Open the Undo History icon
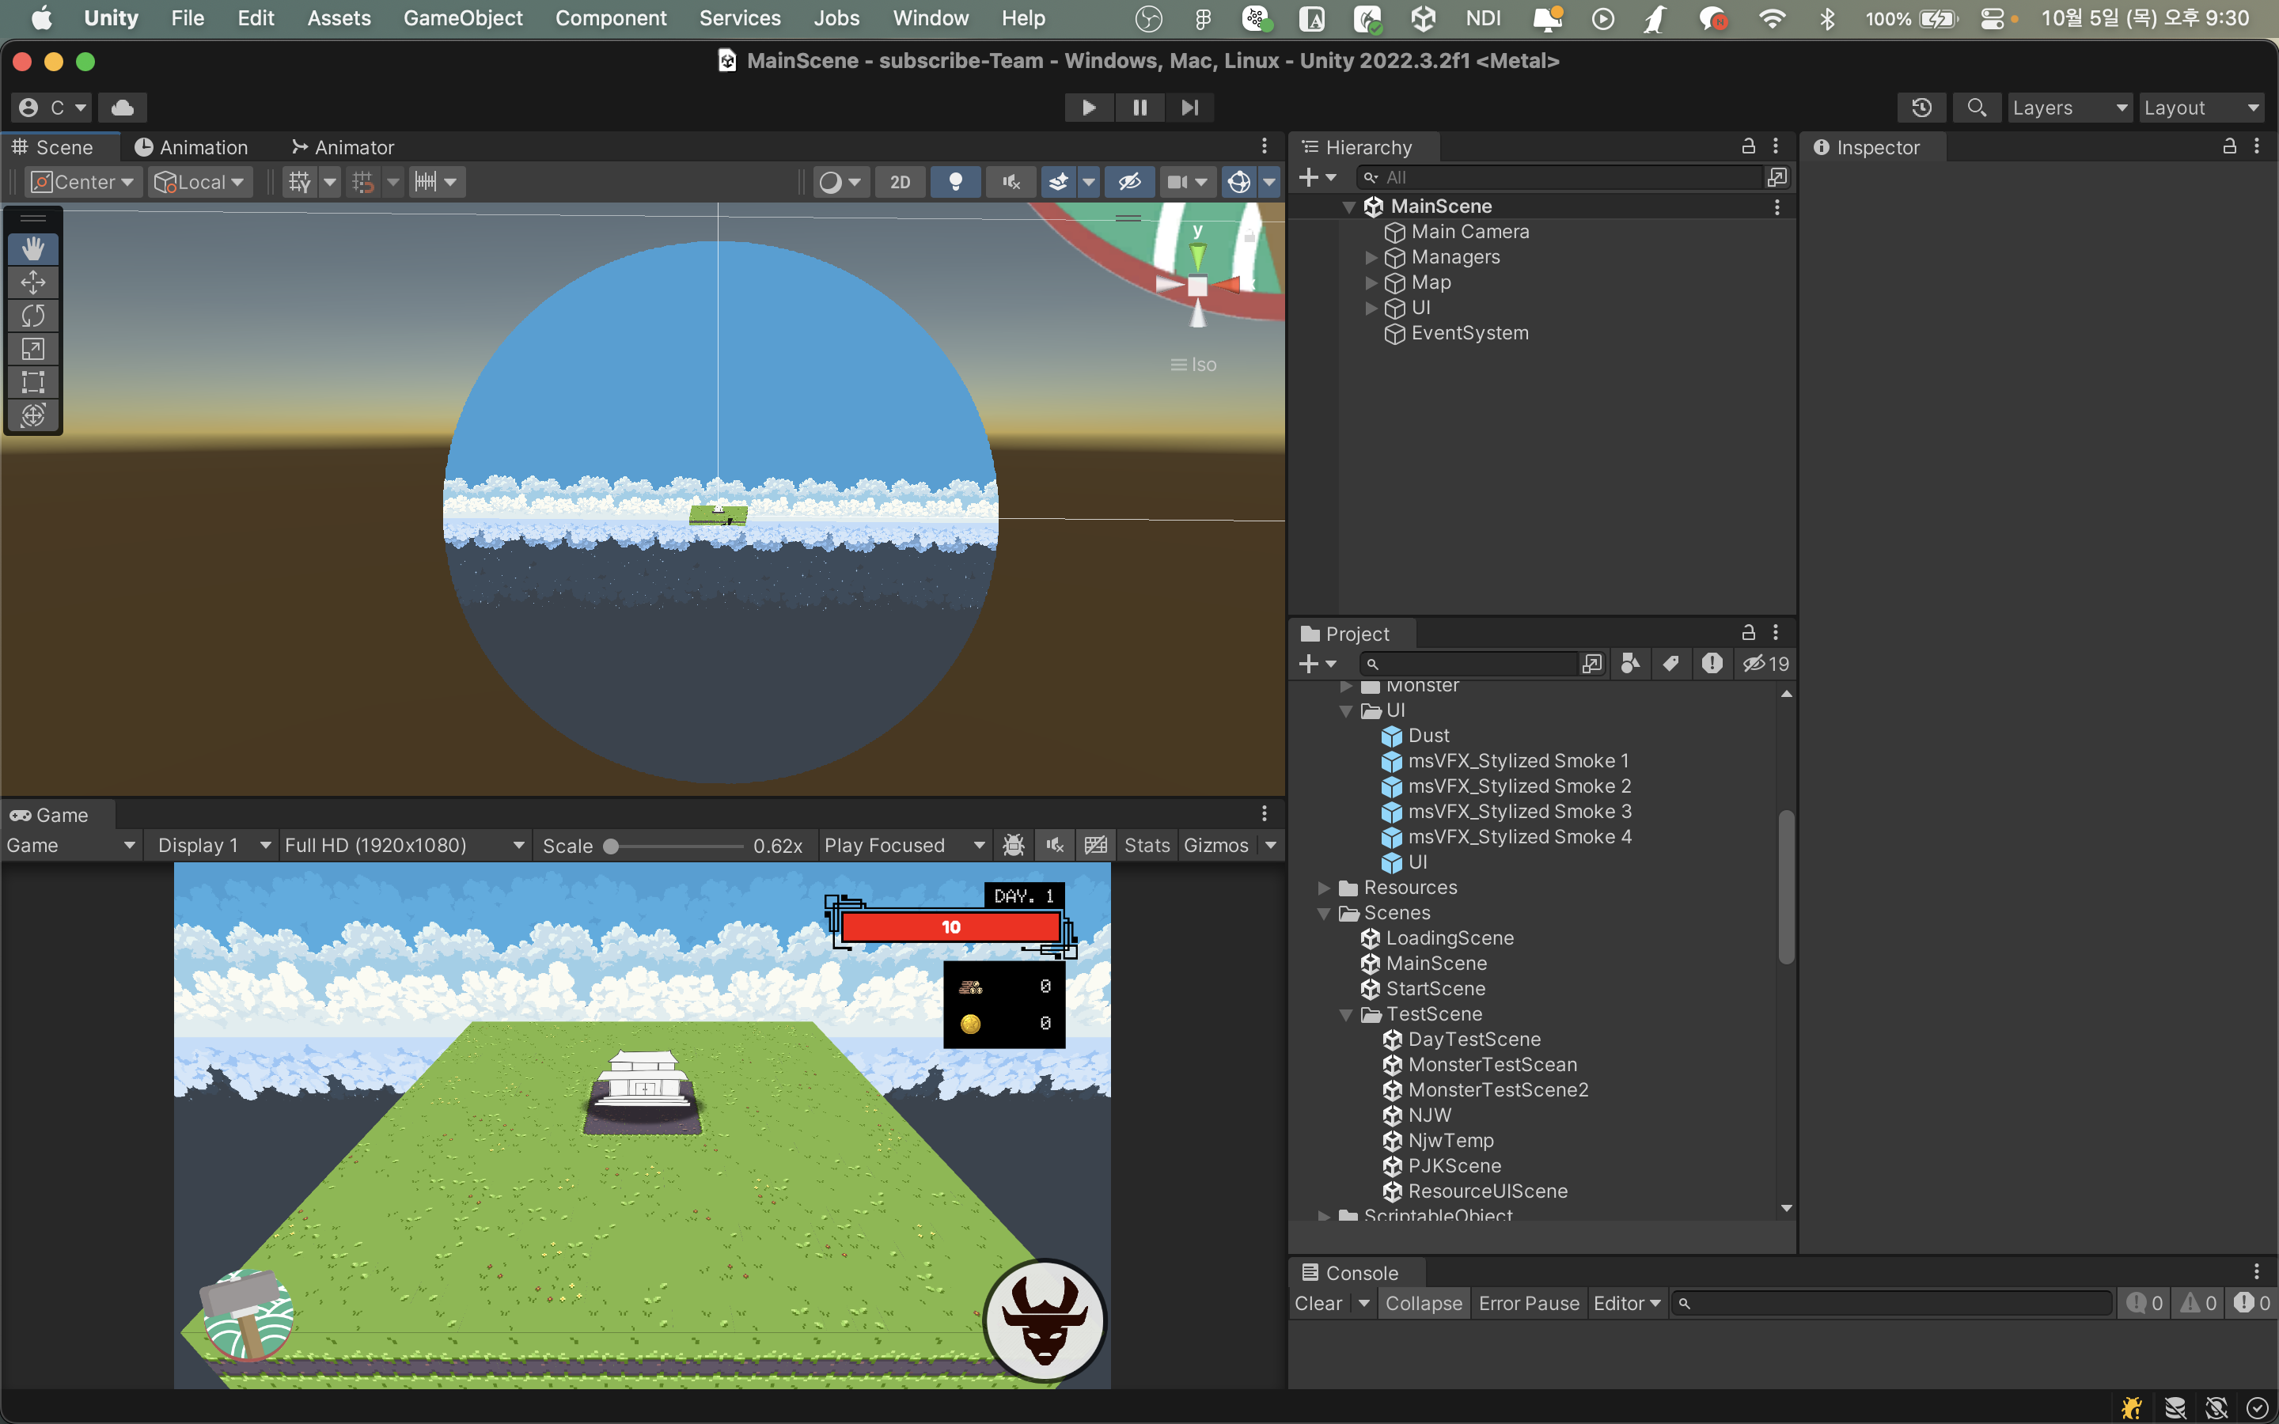 pyautogui.click(x=1921, y=108)
